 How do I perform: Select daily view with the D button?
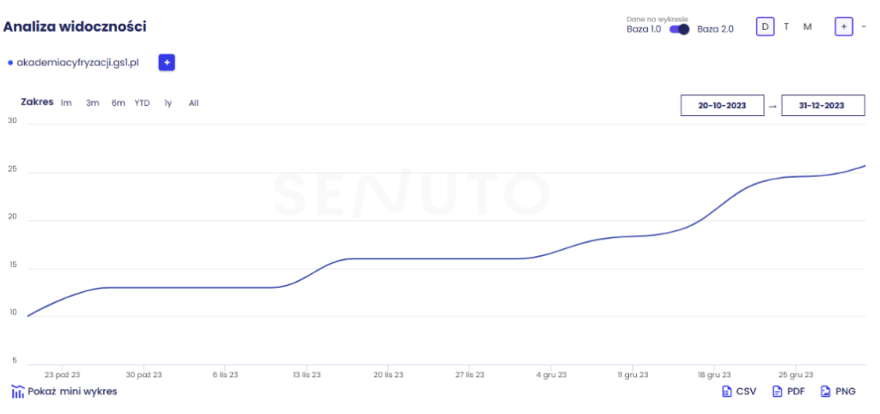[x=764, y=27]
